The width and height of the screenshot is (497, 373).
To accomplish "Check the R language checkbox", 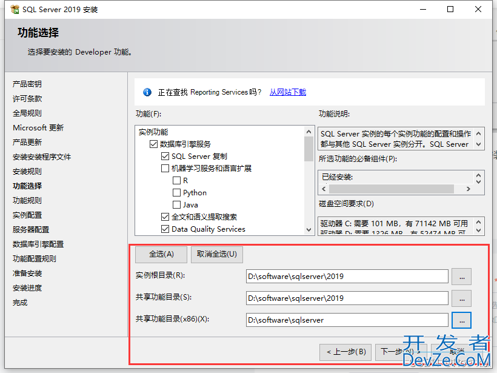I will 176,181.
